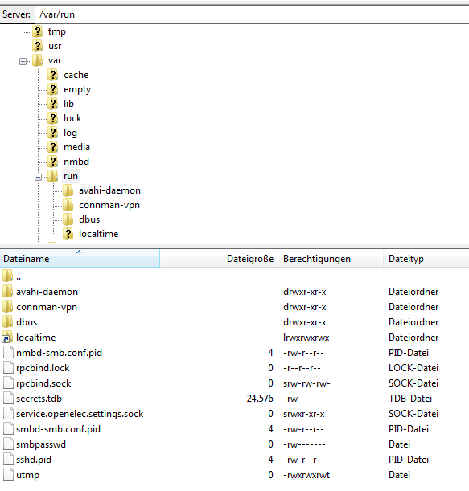Select the rpcbind.sock file entry
Screen dimensions: 469x491
tap(43, 383)
